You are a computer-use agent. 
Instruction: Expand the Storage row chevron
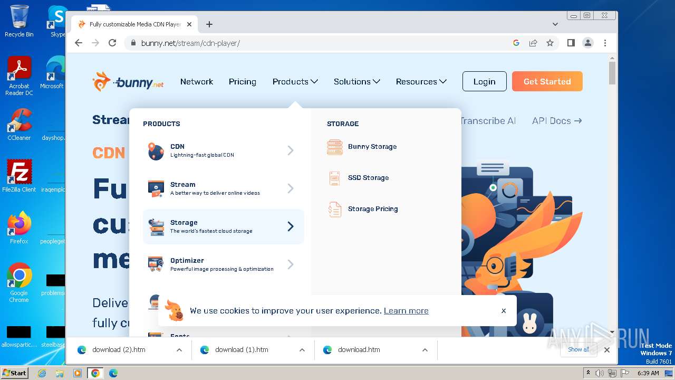tap(291, 226)
